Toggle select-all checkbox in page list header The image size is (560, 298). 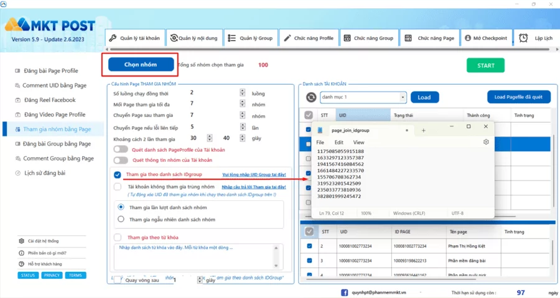[x=309, y=231]
